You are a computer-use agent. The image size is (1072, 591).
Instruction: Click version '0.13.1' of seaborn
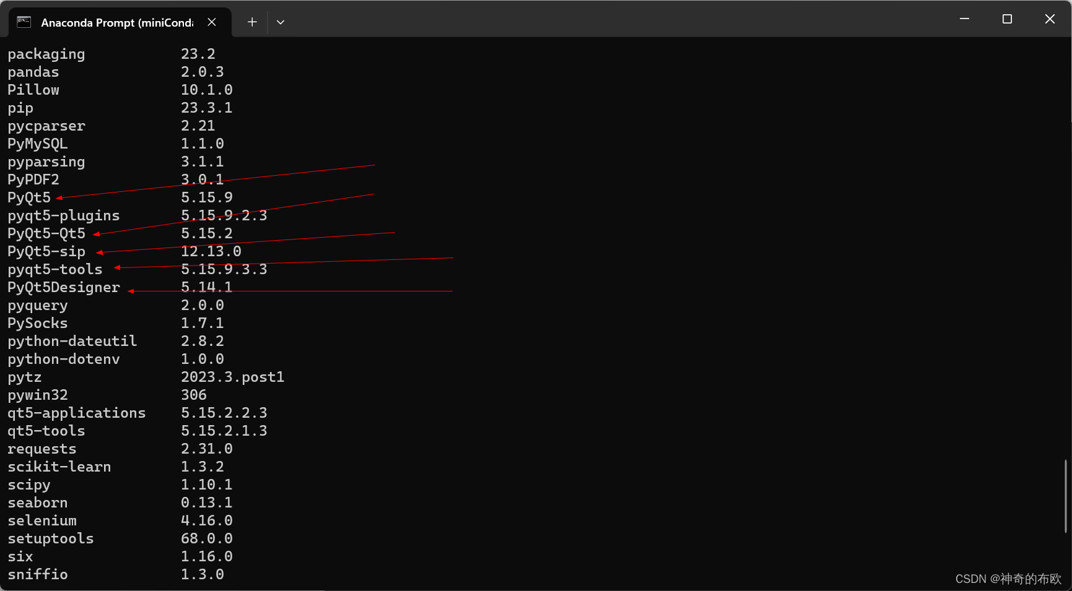[x=207, y=503]
